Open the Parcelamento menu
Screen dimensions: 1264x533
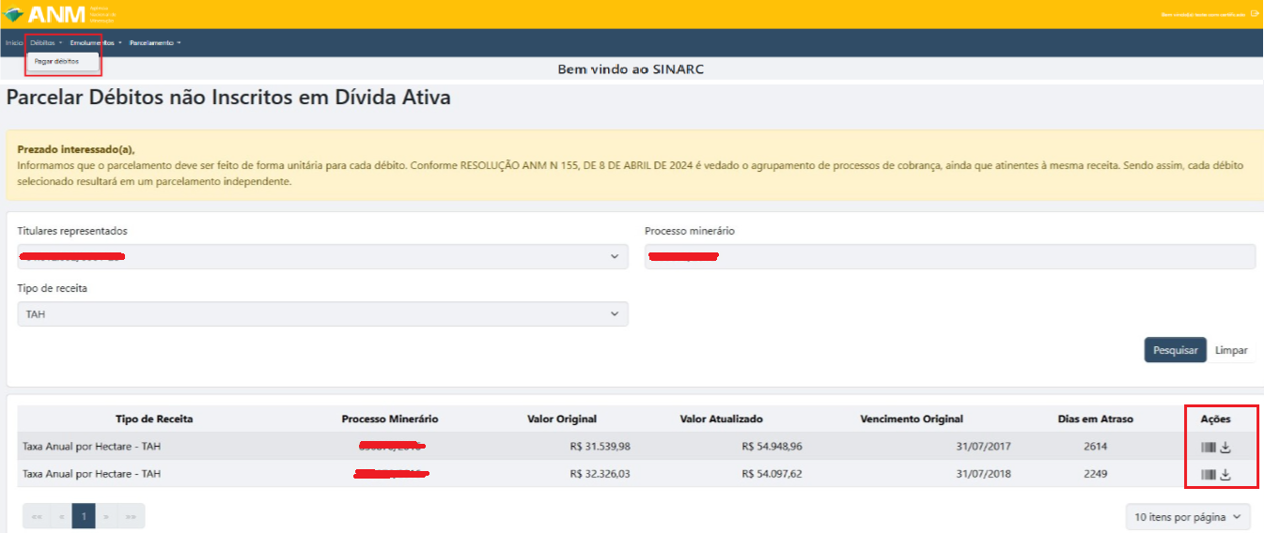pyautogui.click(x=154, y=42)
